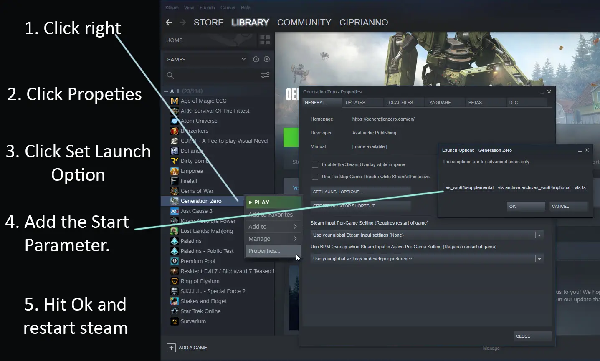Enable the Steam Overlay while in-game checkbox
Viewport: 600px width, 361px height.
[315, 165]
